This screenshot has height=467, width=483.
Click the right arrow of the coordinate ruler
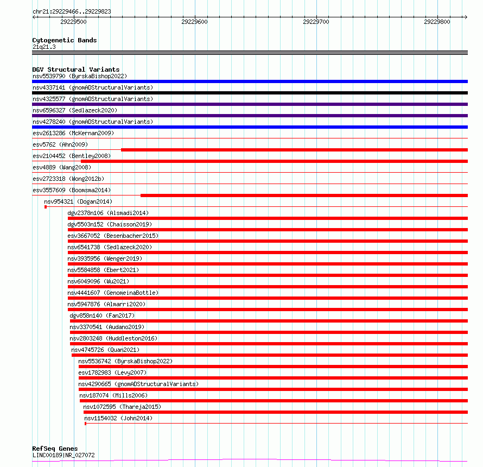pos(466,17)
